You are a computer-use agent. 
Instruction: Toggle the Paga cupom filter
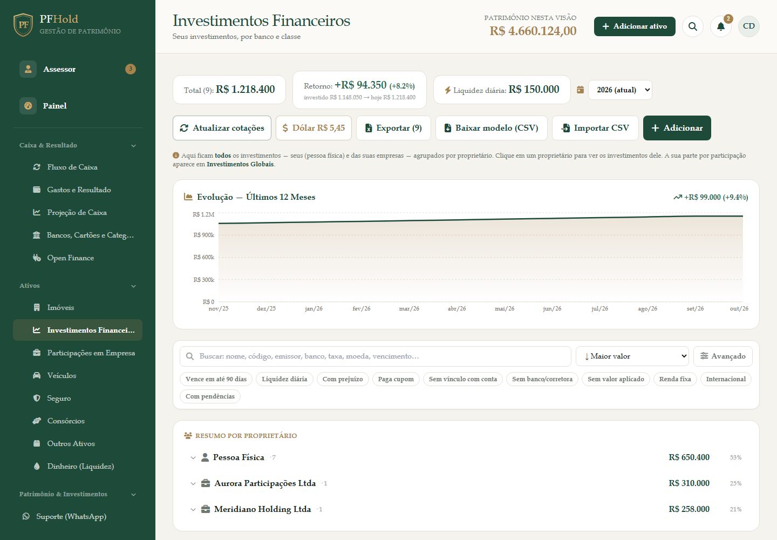pos(396,379)
